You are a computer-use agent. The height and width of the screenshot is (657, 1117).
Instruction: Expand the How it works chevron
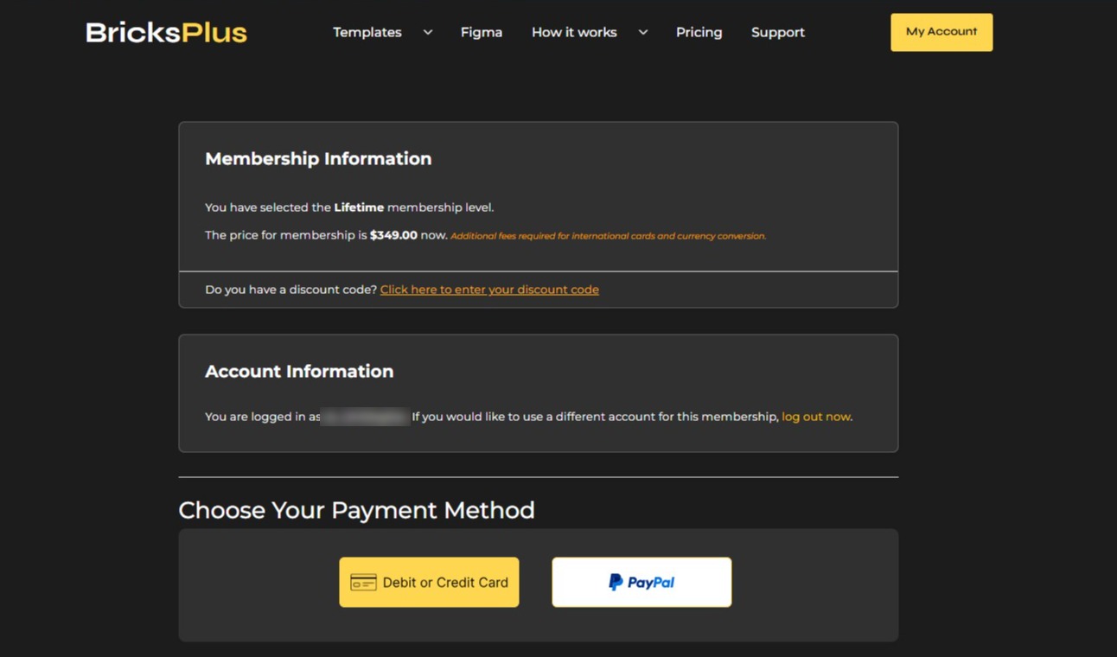tap(642, 32)
